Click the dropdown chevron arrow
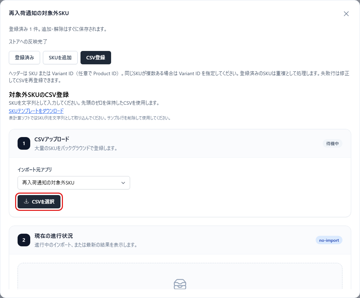This screenshot has width=360, height=298. [x=123, y=183]
